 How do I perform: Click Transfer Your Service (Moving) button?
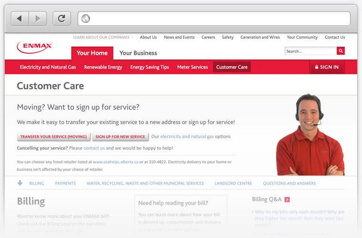53,137
